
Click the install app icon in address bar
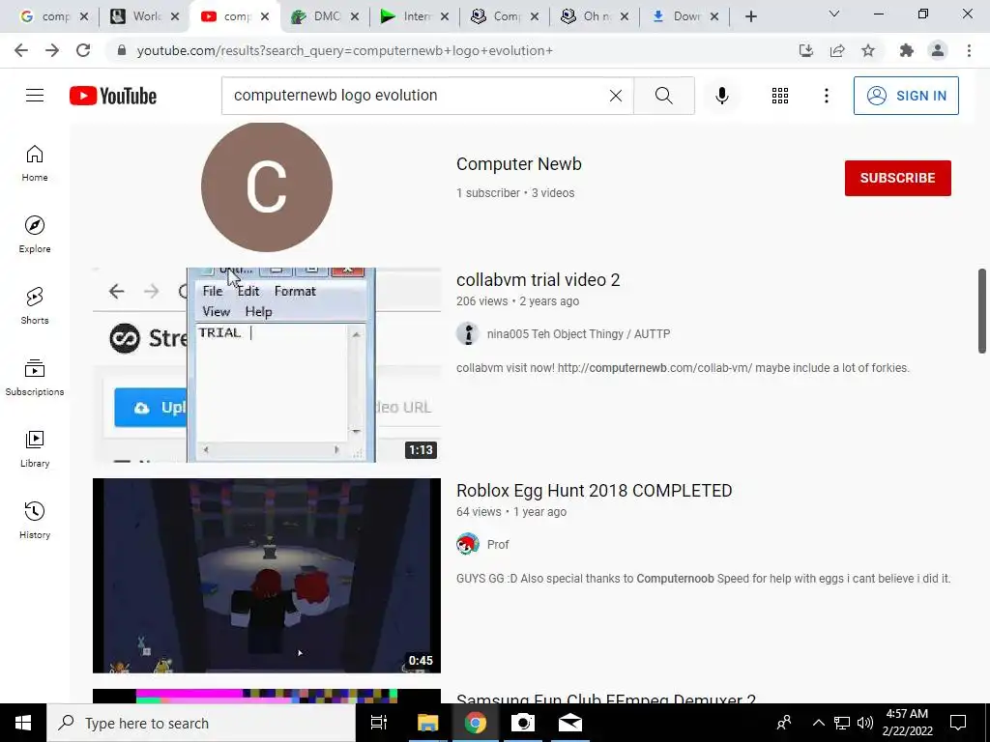tap(806, 50)
